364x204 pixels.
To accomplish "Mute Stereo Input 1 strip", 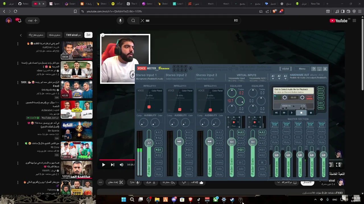I will [158, 174].
